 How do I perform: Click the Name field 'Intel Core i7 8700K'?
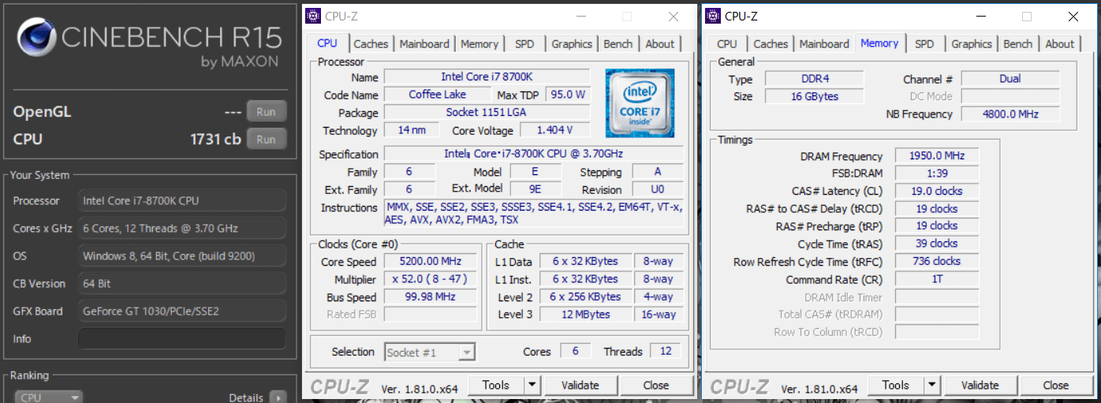click(x=487, y=77)
